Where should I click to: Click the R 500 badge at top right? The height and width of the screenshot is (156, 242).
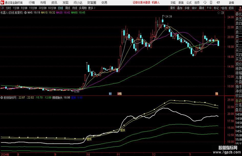tap(240, 9)
